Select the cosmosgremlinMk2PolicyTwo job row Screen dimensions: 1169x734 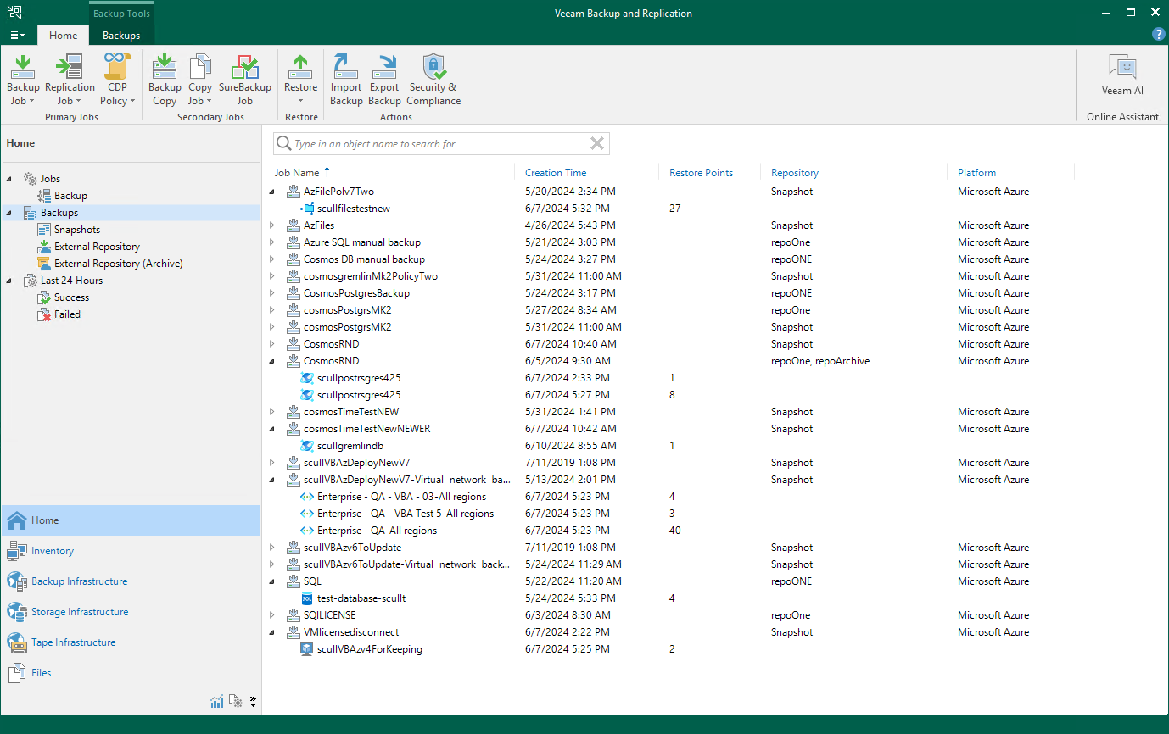pos(371,276)
